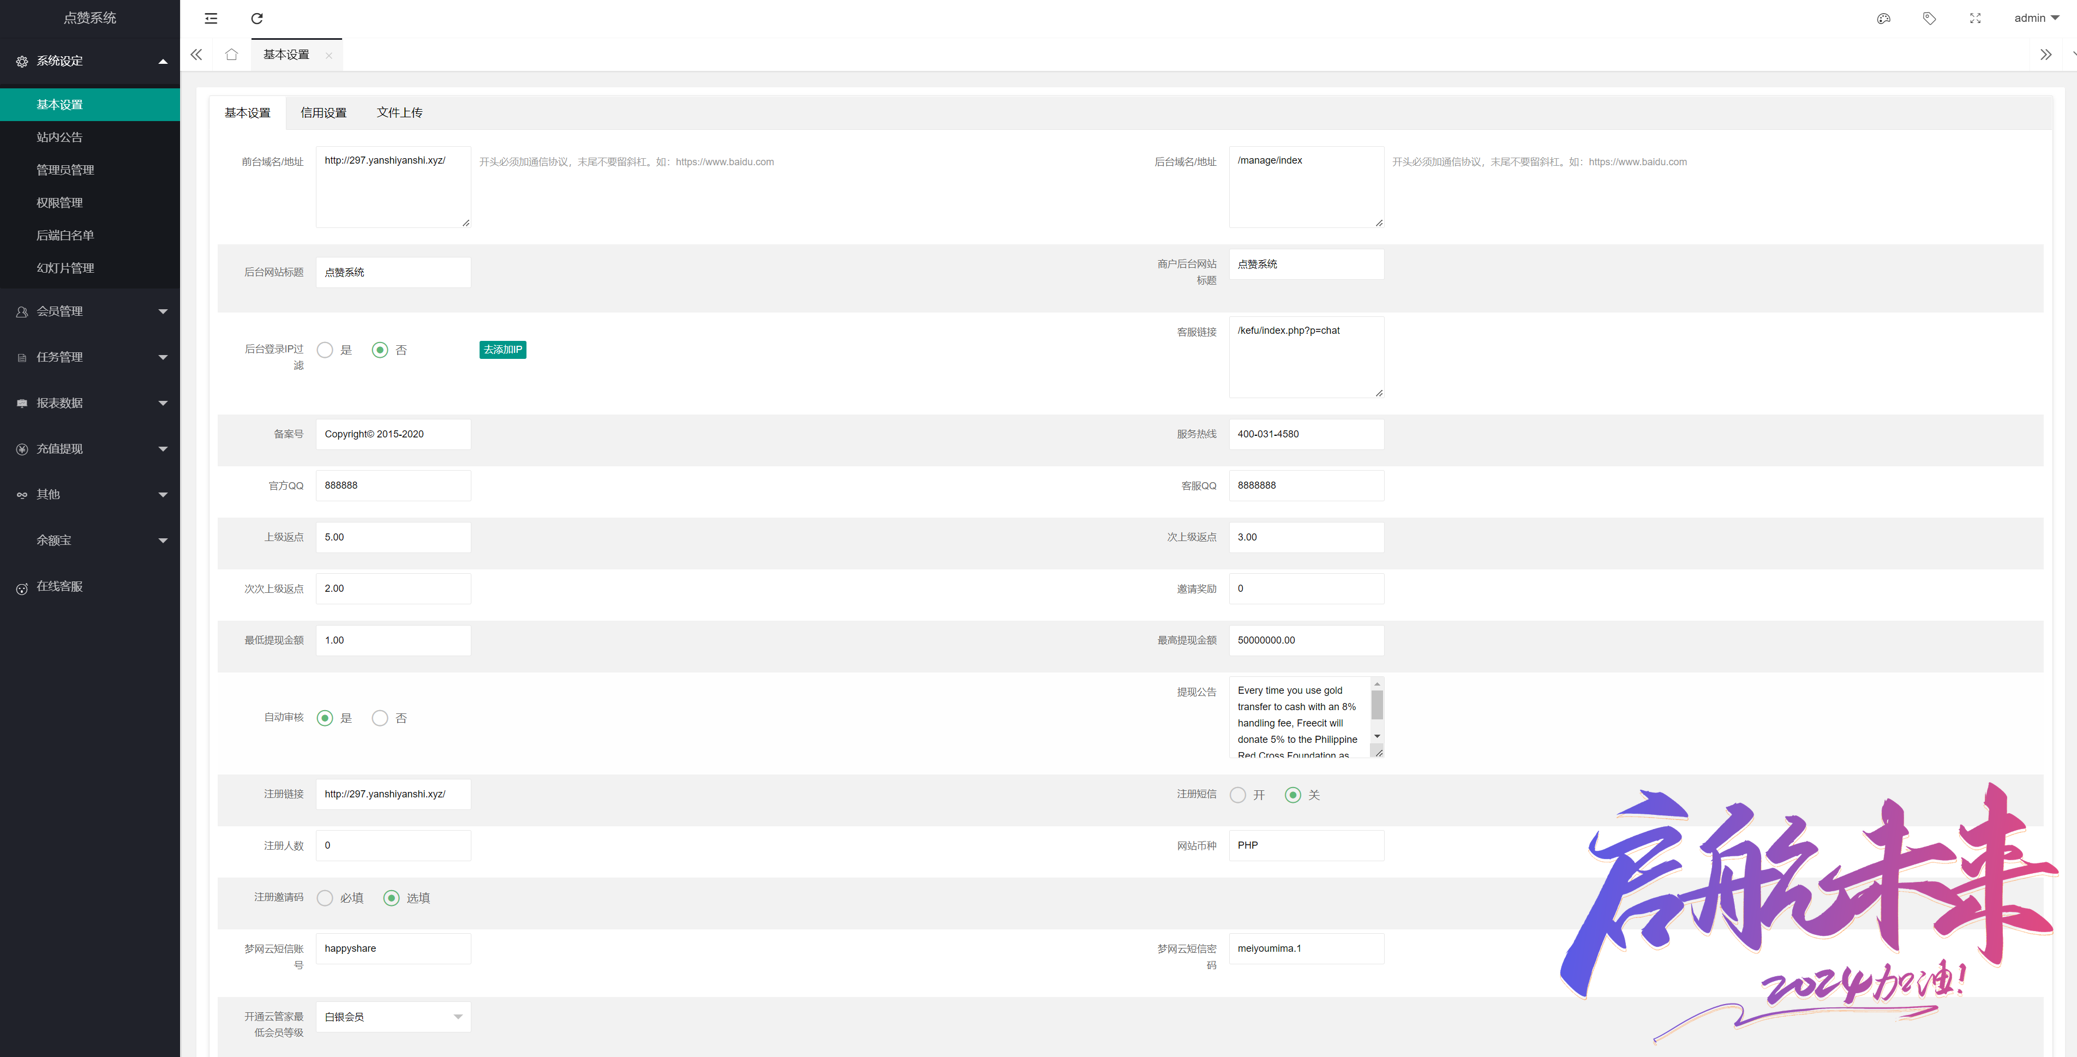Click the tag icon in the top bar

[1930, 19]
